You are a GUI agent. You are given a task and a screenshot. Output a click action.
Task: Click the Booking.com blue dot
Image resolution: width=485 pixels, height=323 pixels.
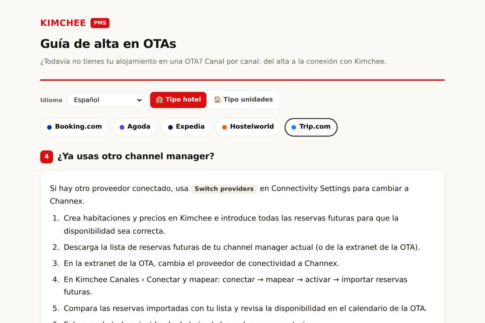click(x=49, y=127)
